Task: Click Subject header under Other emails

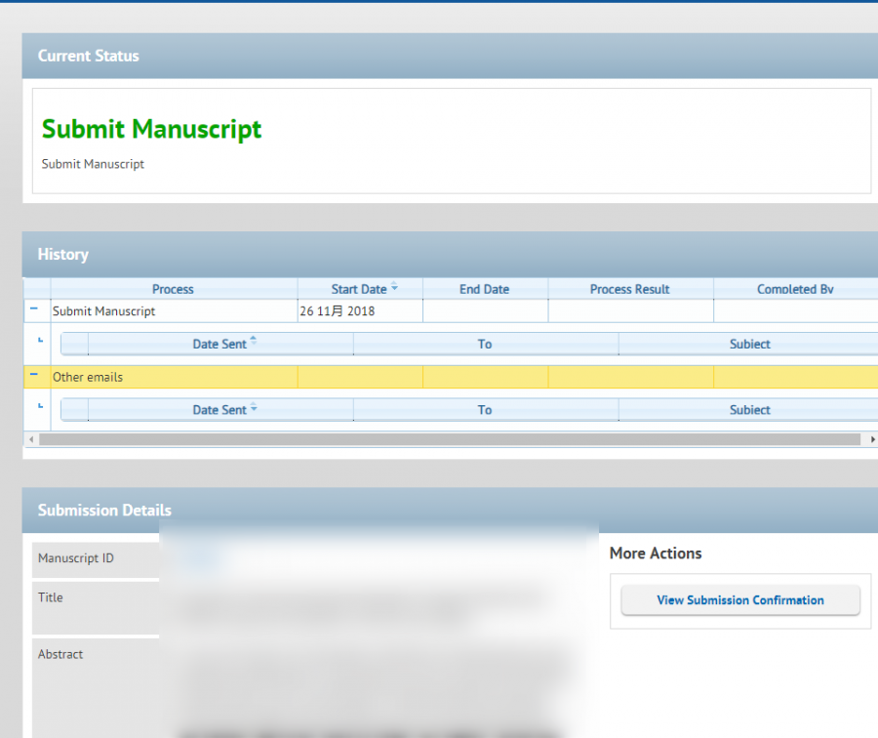Action: [x=749, y=410]
